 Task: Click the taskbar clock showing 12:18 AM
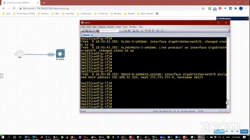pyautogui.click(x=236, y=137)
